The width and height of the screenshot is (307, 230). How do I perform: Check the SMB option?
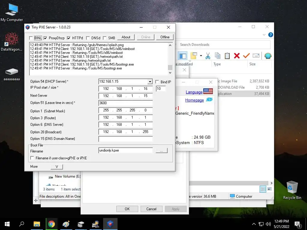pos(105,38)
